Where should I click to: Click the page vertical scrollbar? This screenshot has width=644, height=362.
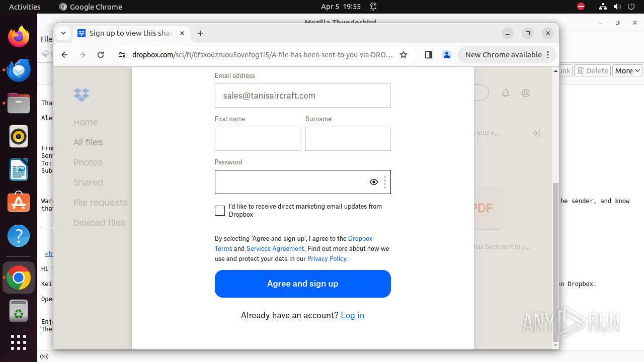pyautogui.click(x=555, y=261)
